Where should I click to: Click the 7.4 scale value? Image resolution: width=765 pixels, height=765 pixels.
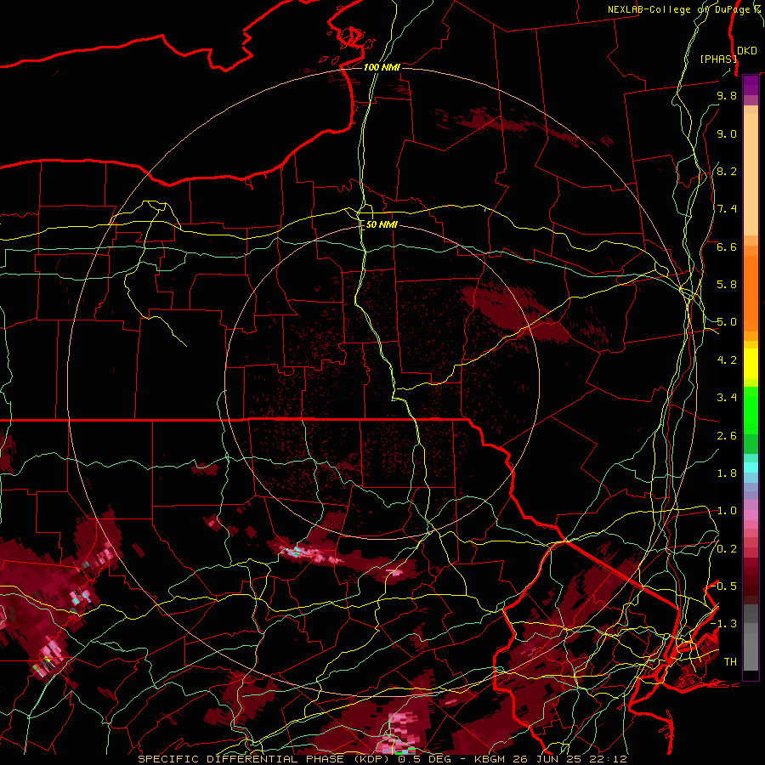point(727,209)
